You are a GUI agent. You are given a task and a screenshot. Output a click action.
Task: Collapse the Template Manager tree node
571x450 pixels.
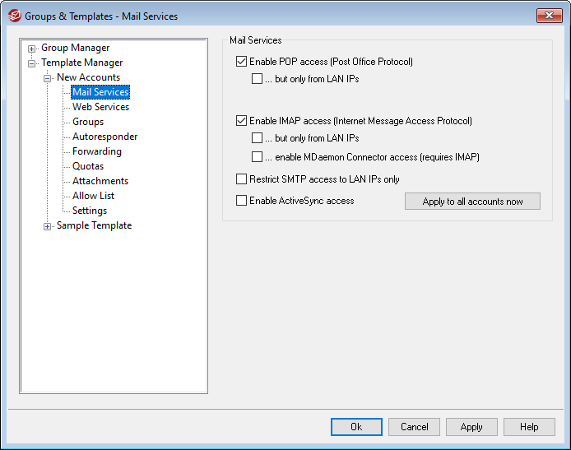[32, 63]
